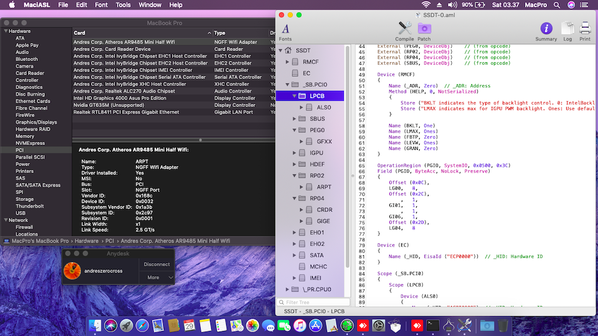
Task: Open Launchpad rocket icon in Dock
Action: point(126,325)
